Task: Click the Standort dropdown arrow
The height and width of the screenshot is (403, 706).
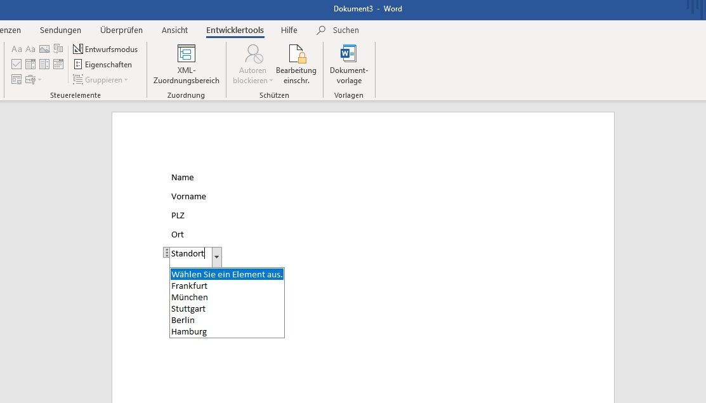Action: 217,257
